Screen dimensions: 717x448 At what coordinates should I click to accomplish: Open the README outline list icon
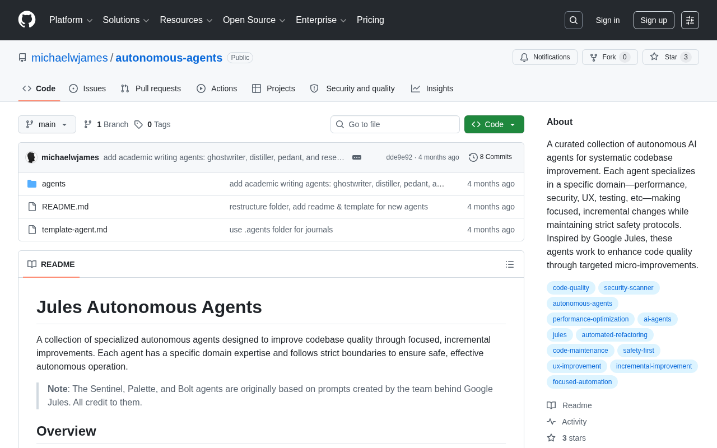coord(510,264)
